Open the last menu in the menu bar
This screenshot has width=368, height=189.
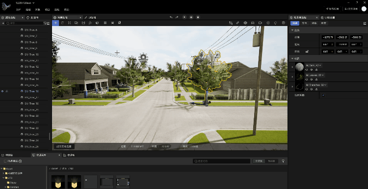coord(66,10)
